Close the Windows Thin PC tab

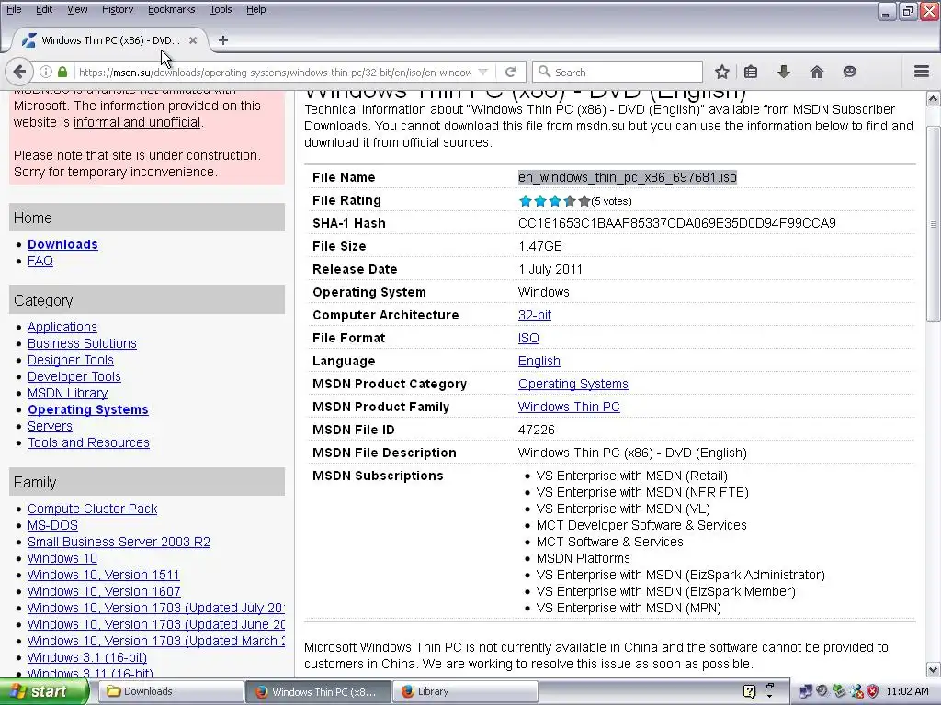(193, 40)
